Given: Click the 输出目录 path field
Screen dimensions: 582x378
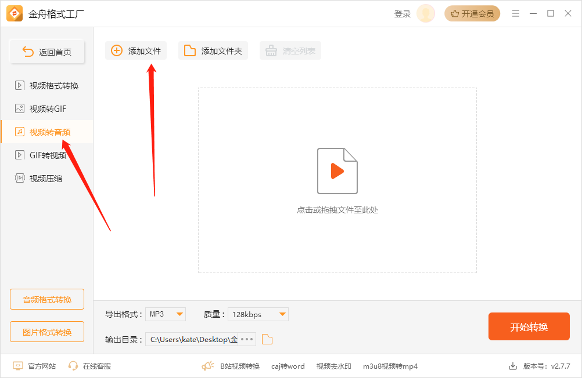Looking at the screenshot, I should point(192,340).
